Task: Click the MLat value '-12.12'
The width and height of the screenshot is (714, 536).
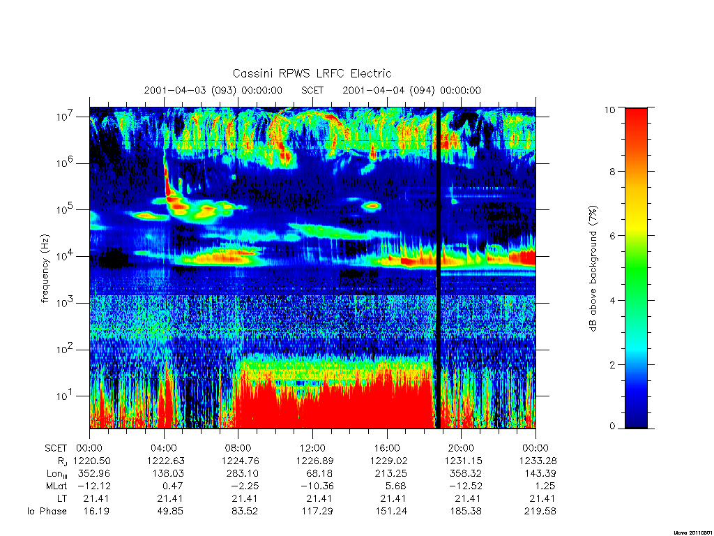Action: (x=94, y=486)
